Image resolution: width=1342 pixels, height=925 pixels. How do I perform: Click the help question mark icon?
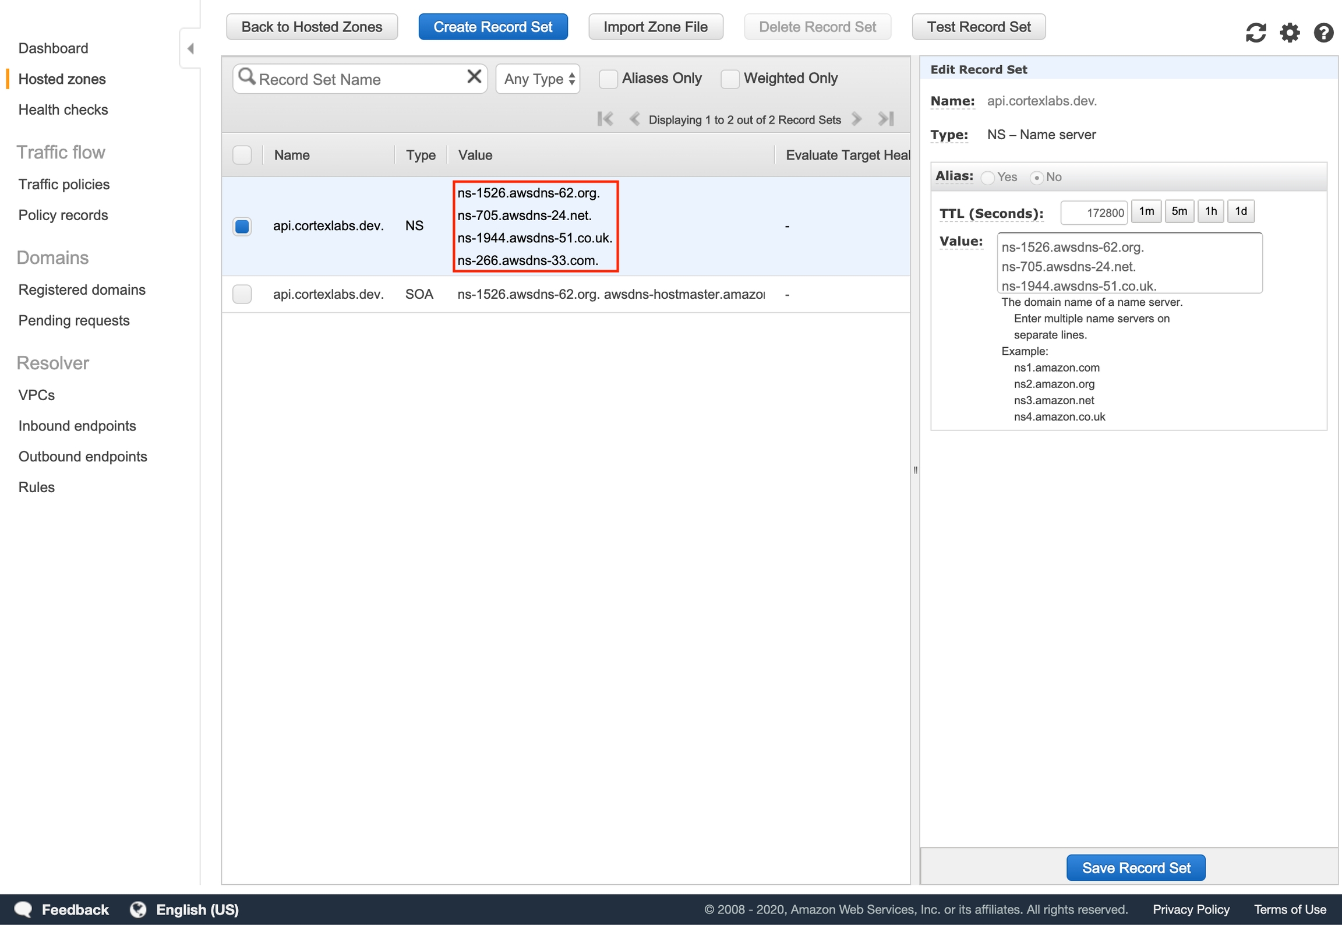click(x=1323, y=33)
